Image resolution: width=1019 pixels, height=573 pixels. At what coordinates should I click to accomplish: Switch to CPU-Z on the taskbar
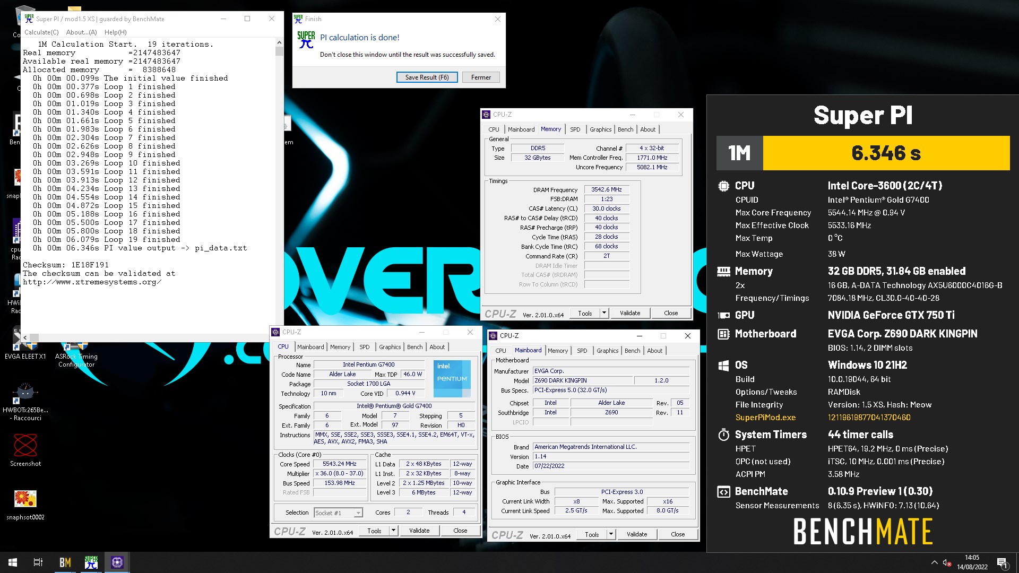(x=117, y=562)
